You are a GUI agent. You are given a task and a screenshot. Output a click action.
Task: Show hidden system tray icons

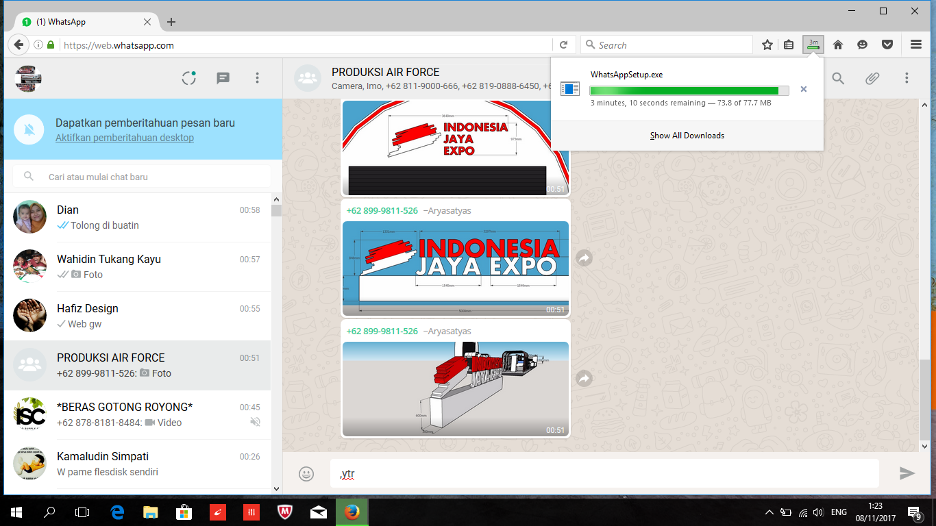769,512
